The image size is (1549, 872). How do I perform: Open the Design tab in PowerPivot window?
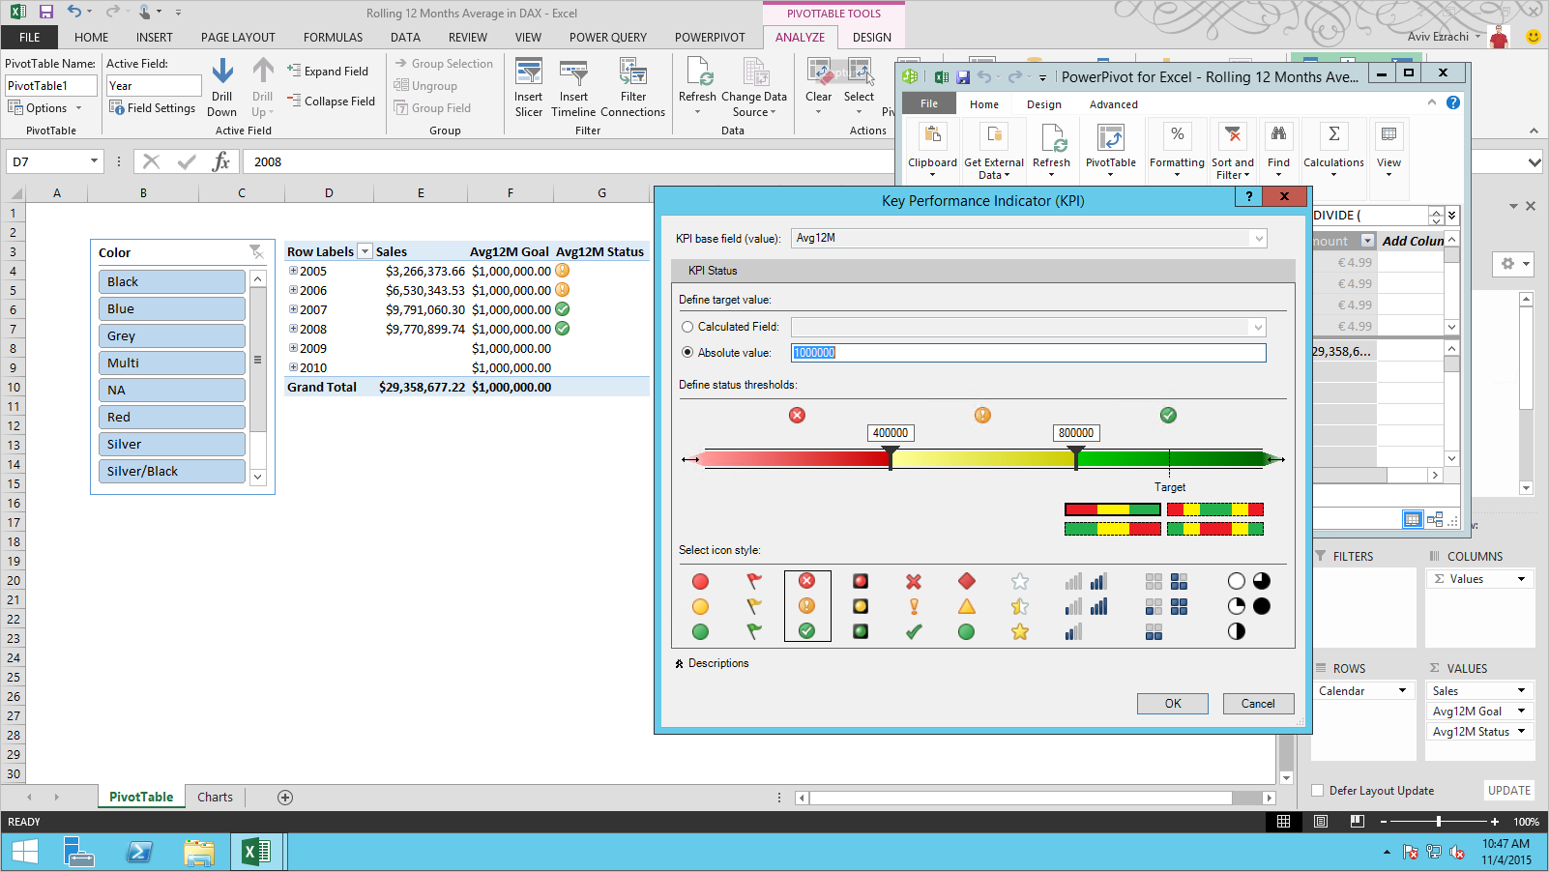[1044, 103]
